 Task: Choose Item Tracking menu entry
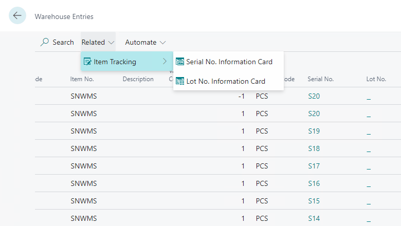pyautogui.click(x=127, y=61)
